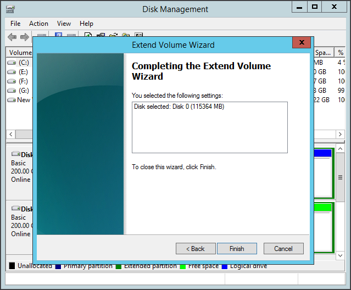Click the disk icon beside the blue logical drive row
This screenshot has width=351, height=290.
coord(16,154)
